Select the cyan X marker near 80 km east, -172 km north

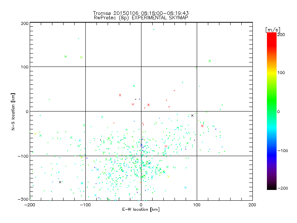pos(186,187)
